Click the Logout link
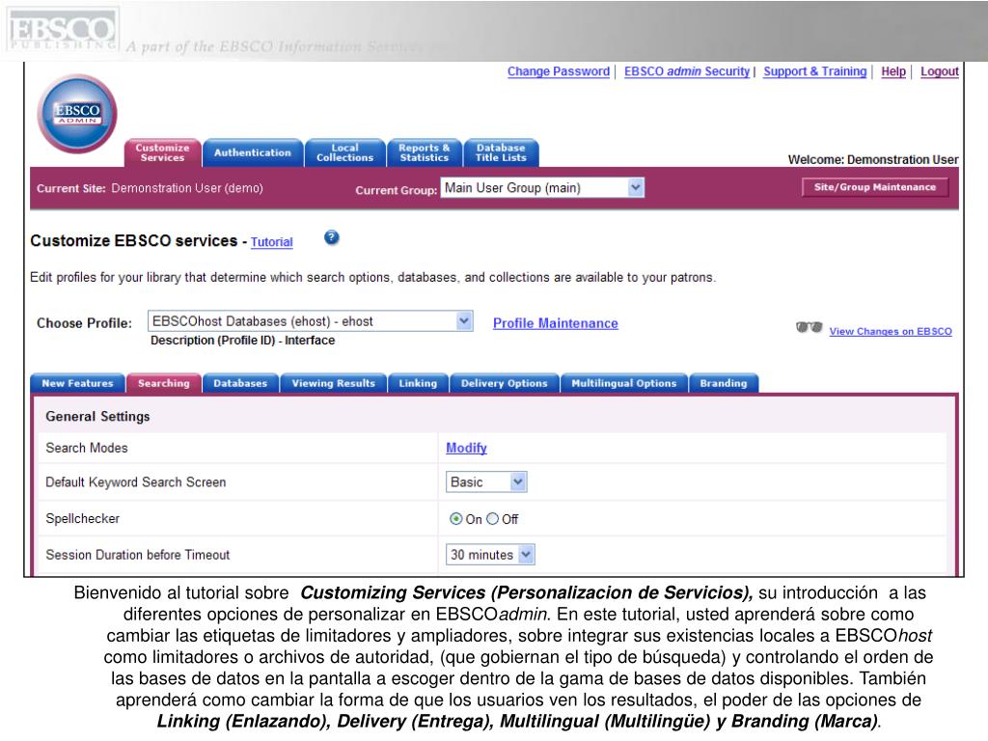The height and width of the screenshot is (741, 988). click(940, 71)
